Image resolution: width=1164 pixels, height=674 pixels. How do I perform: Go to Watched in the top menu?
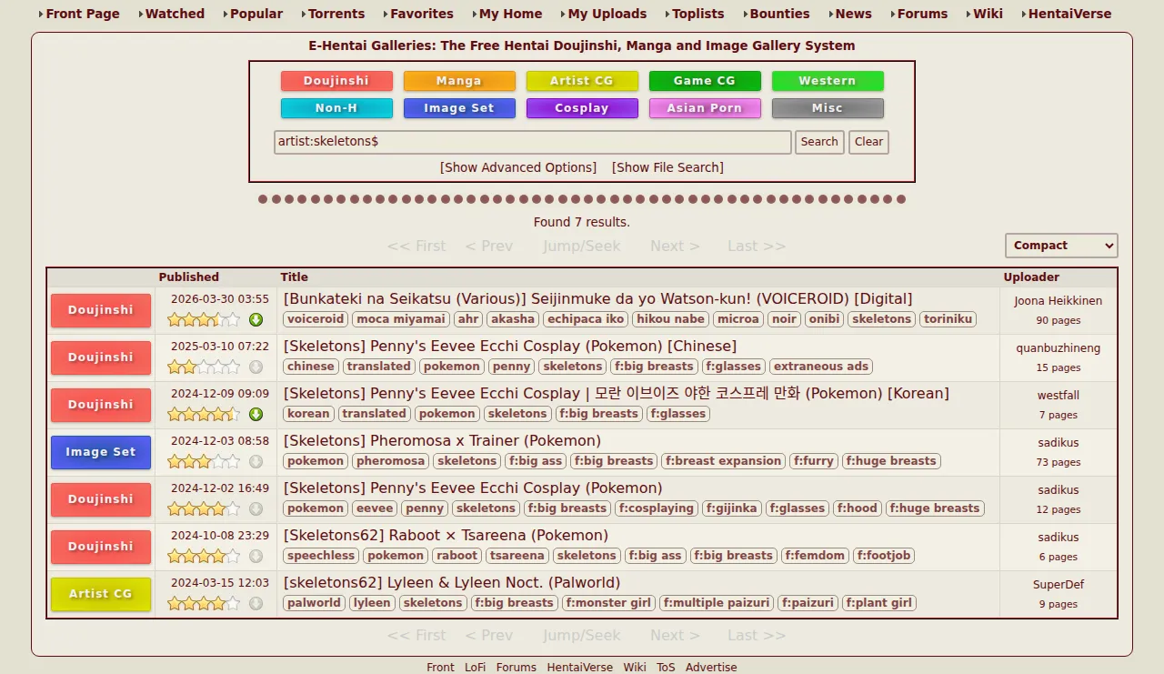pos(175,14)
